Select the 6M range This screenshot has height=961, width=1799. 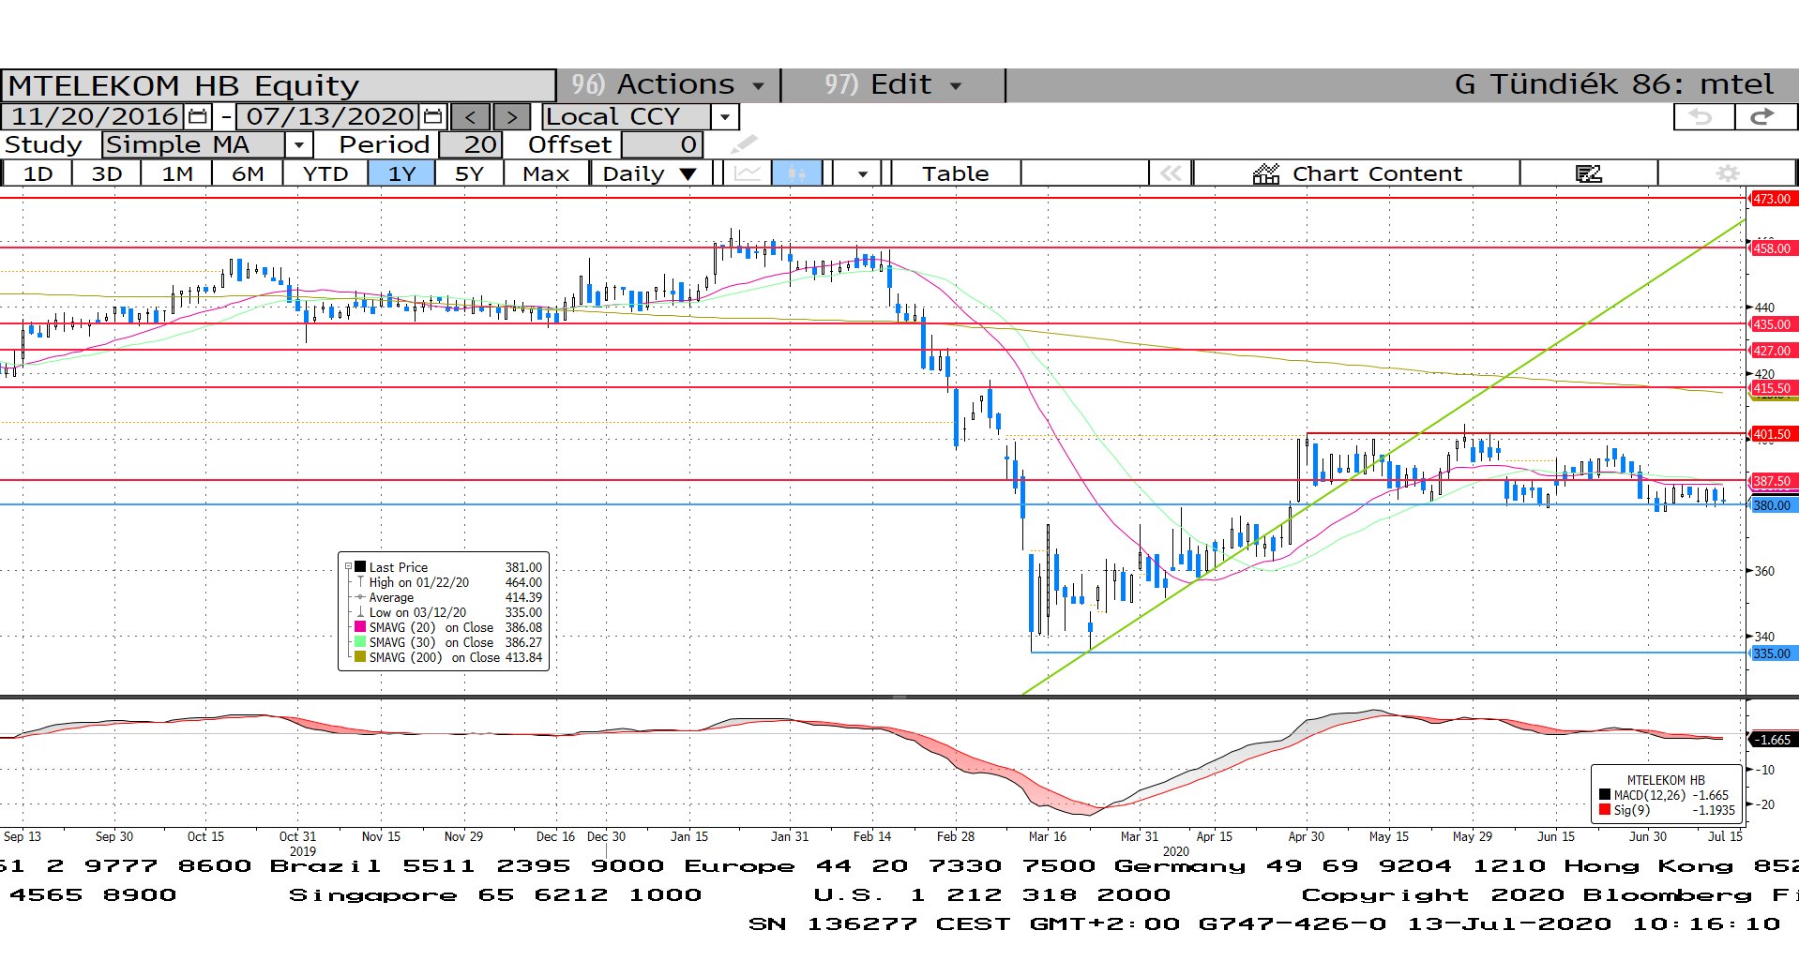point(248,173)
